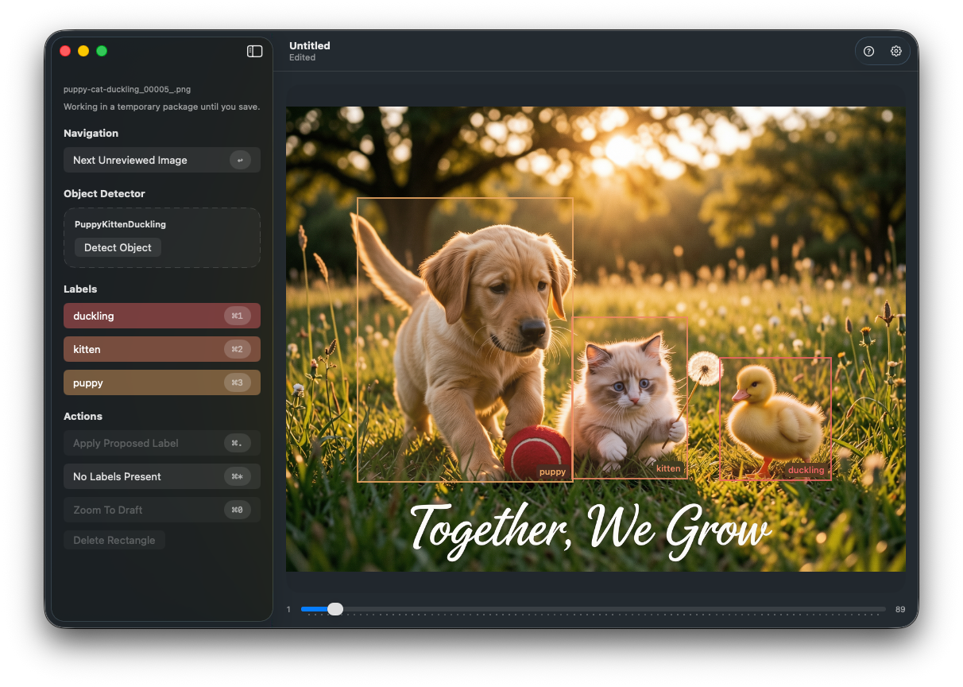Select the duckling bounding box tag

pos(806,470)
